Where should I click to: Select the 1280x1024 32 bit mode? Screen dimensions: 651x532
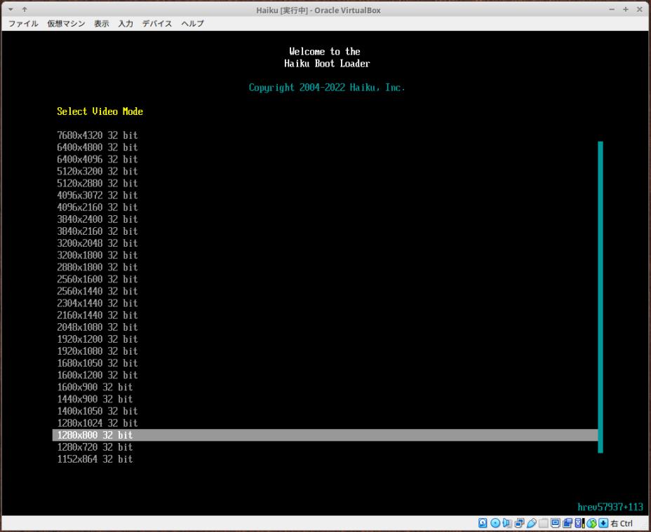[x=97, y=423]
